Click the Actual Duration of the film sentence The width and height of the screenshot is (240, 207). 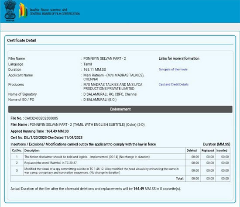point(96,189)
